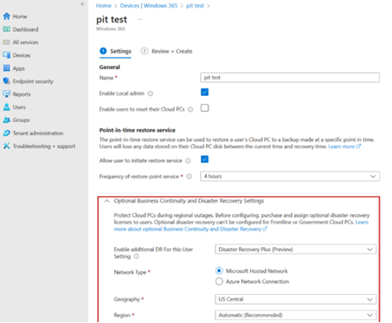Image resolution: width=392 pixels, height=323 pixels.
Task: Click info icon next to Enable Local admin
Action: pos(150,94)
